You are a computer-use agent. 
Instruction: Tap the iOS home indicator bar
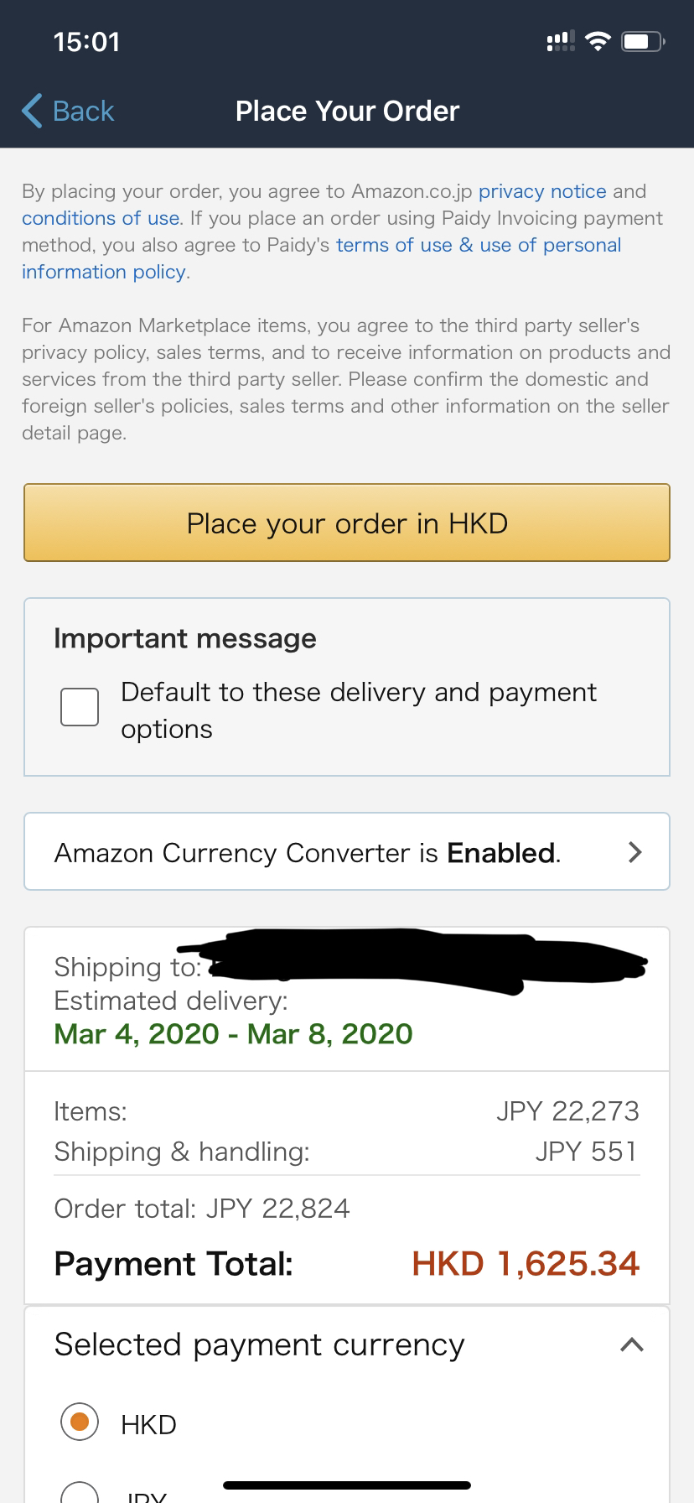[x=347, y=1485]
